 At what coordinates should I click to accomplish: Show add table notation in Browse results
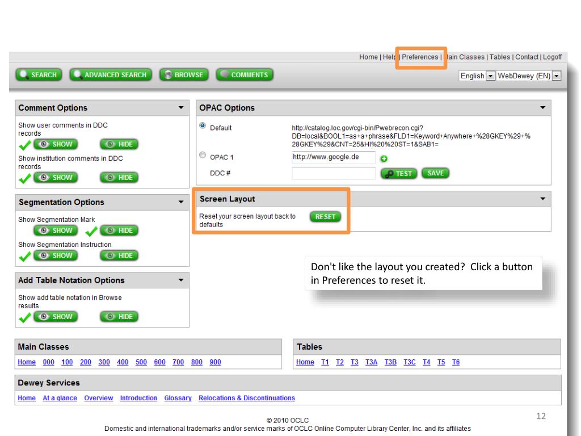[x=56, y=317]
